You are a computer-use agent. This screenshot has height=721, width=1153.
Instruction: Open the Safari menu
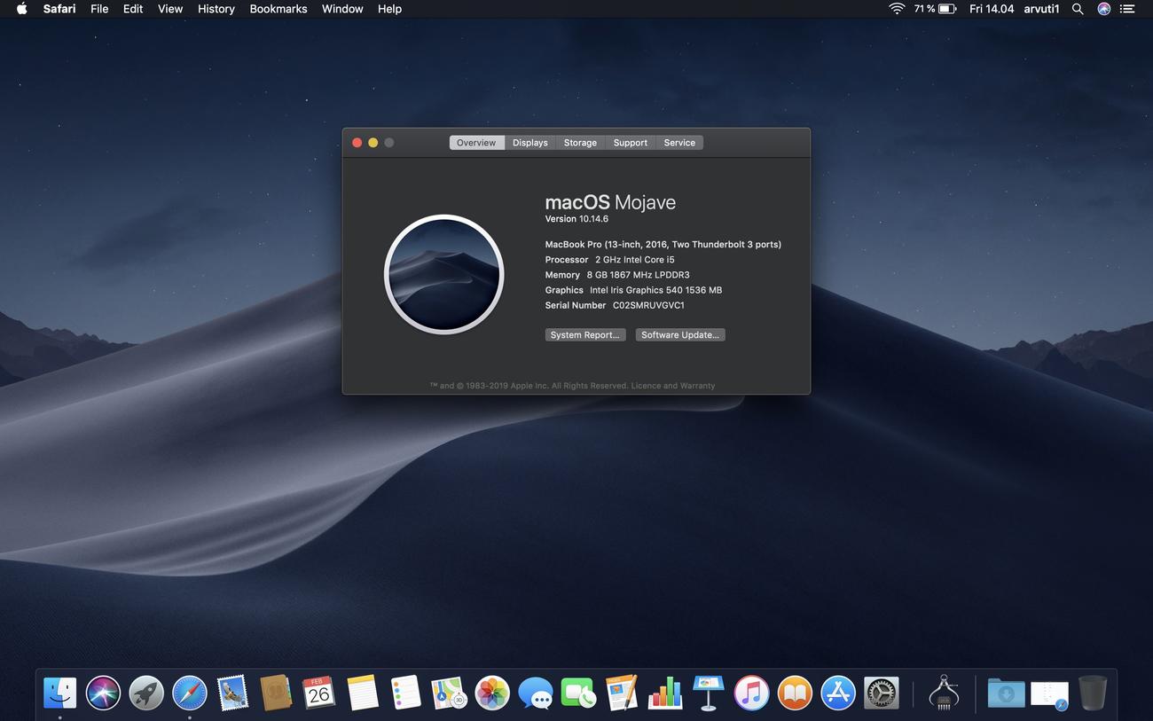pos(59,9)
